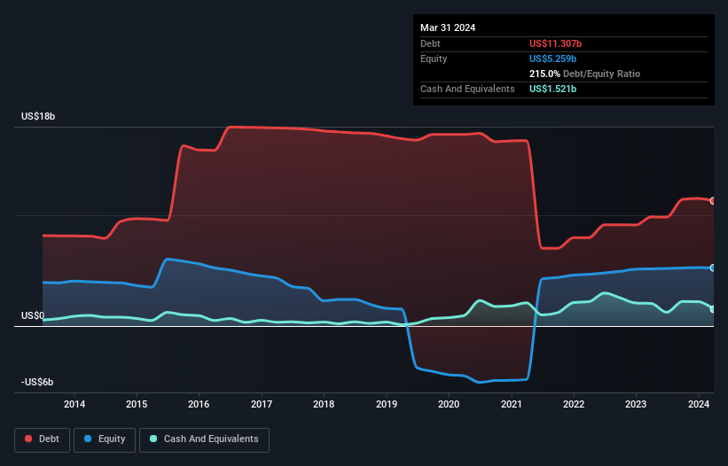The height and width of the screenshot is (466, 728).
Task: Click the US$5.259b equity value
Action: click(x=552, y=58)
